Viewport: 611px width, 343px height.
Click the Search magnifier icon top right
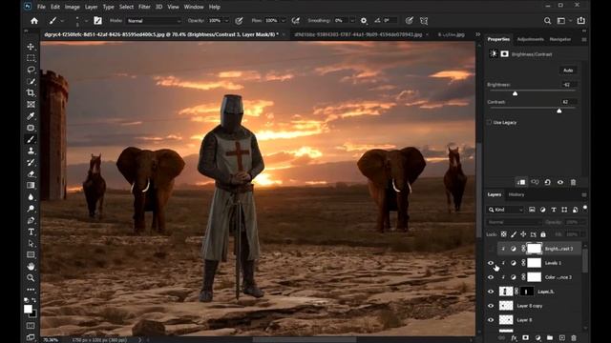click(x=547, y=21)
